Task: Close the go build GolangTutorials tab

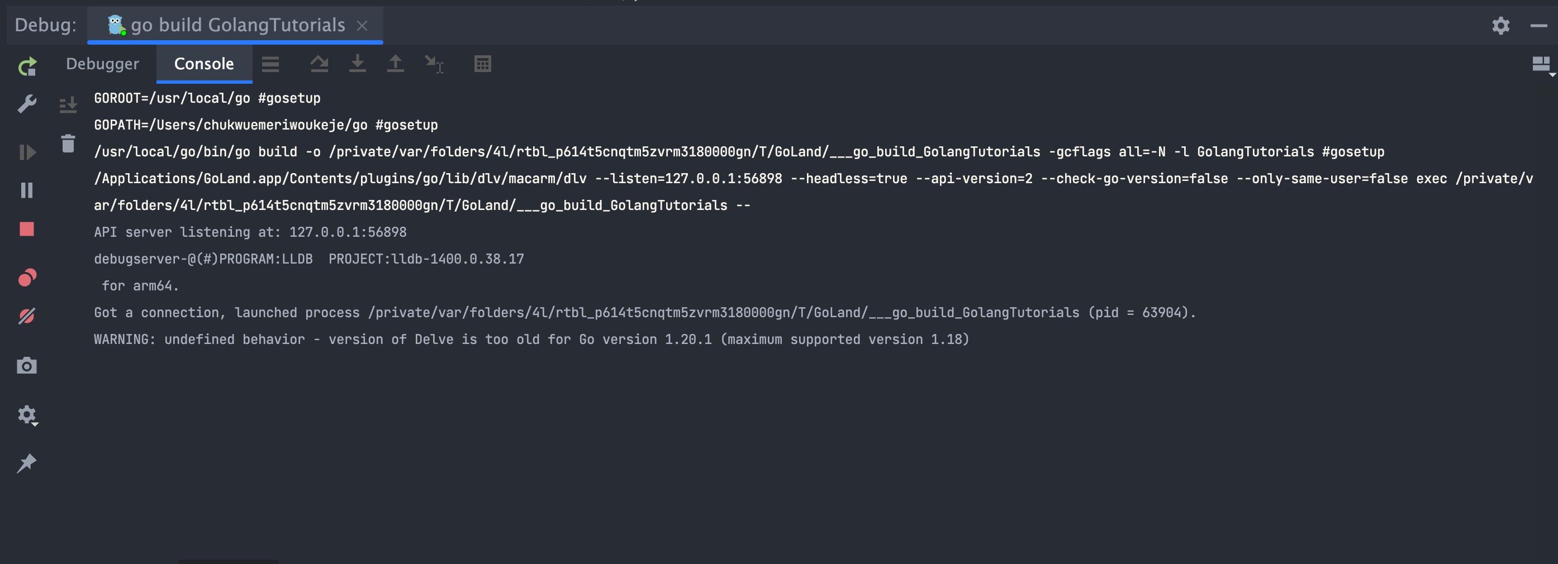Action: coord(362,25)
